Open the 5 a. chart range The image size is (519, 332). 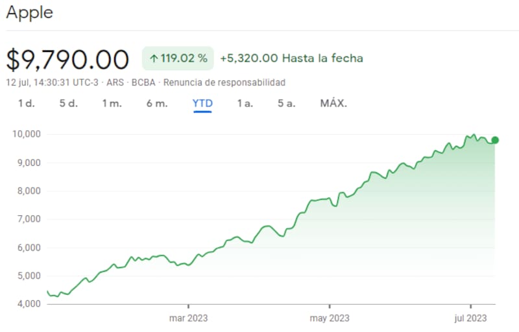coord(286,103)
